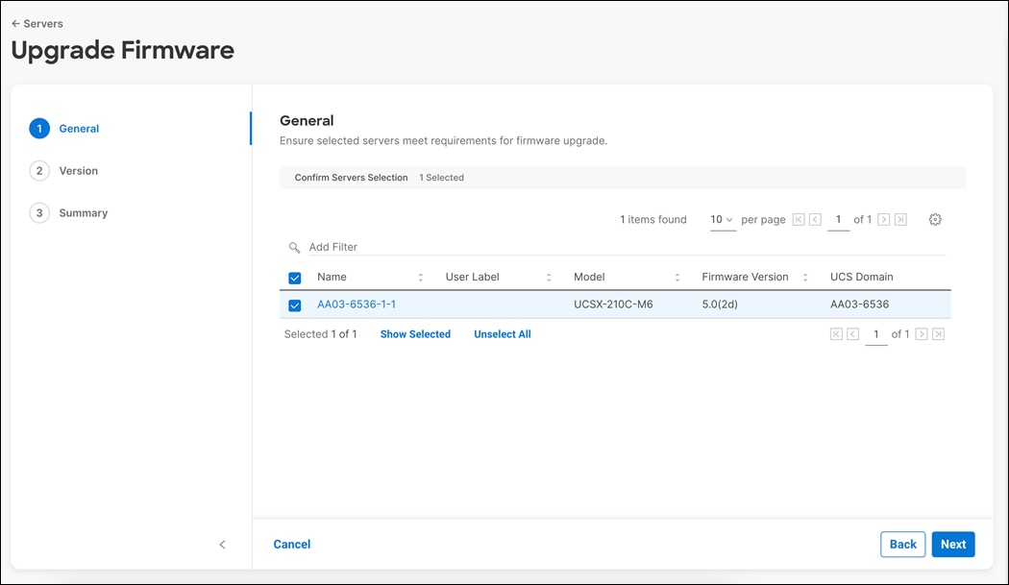Uncheck the AA03-6536-1-1 row checkbox
1009x585 pixels.
[x=294, y=305]
